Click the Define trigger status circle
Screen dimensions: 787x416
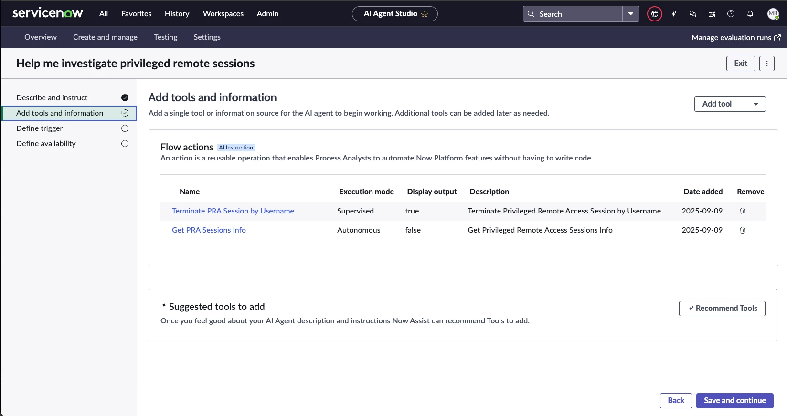125,128
